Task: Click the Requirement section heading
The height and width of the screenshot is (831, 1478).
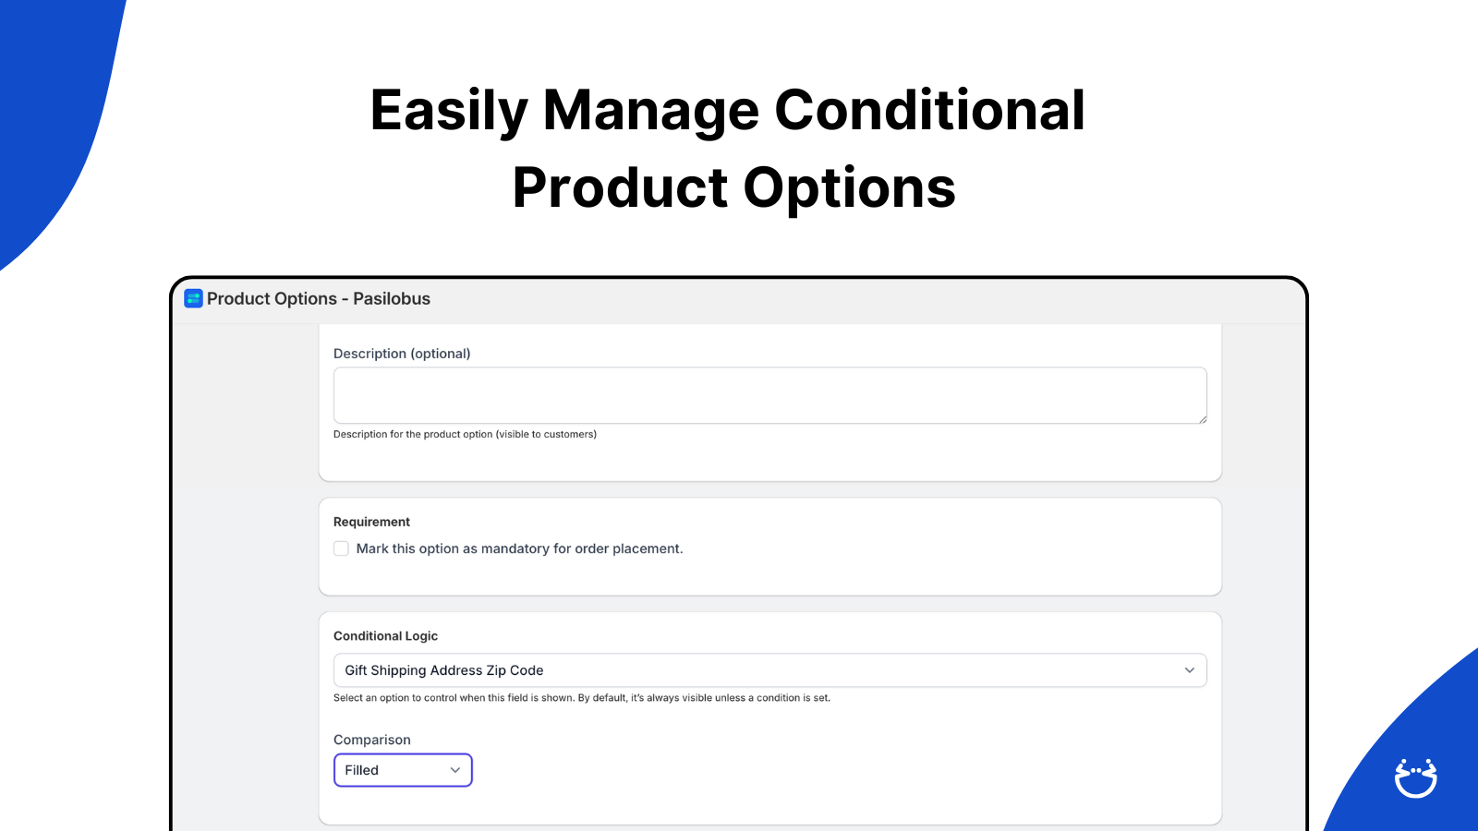Action: coord(371,522)
